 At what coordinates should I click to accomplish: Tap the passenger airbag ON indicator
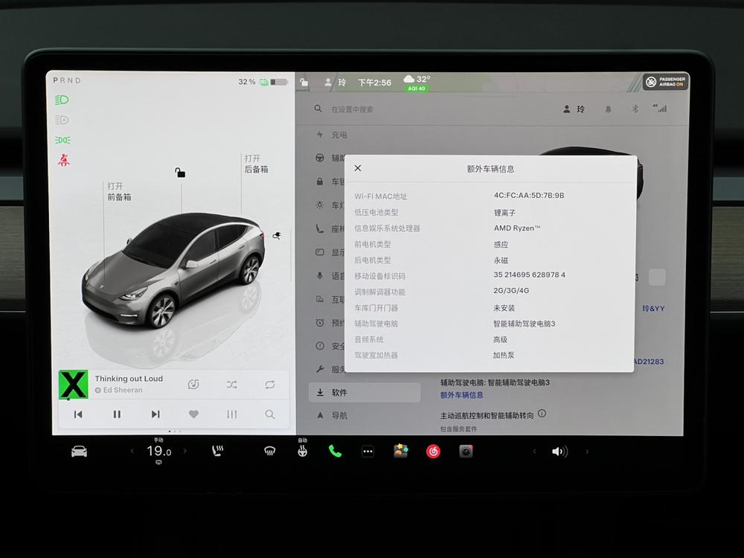[666, 82]
